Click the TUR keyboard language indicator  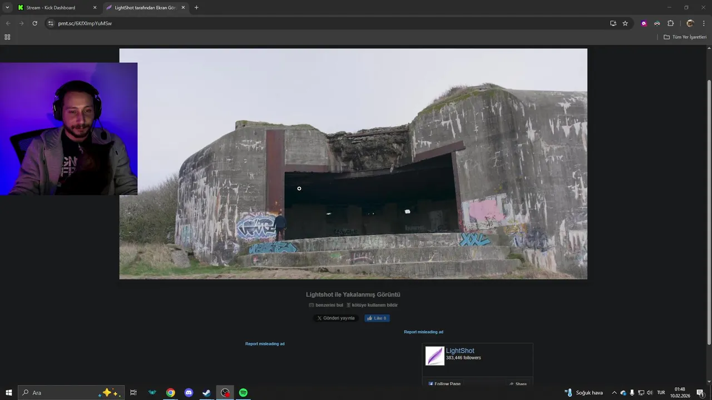click(x=661, y=393)
